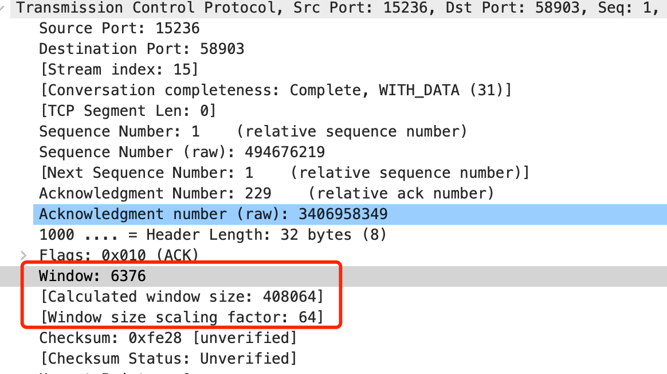Viewport: 667px width, 374px height.
Task: Click the highlighted Acknowledgment number (raw) row
Action: [x=213, y=214]
